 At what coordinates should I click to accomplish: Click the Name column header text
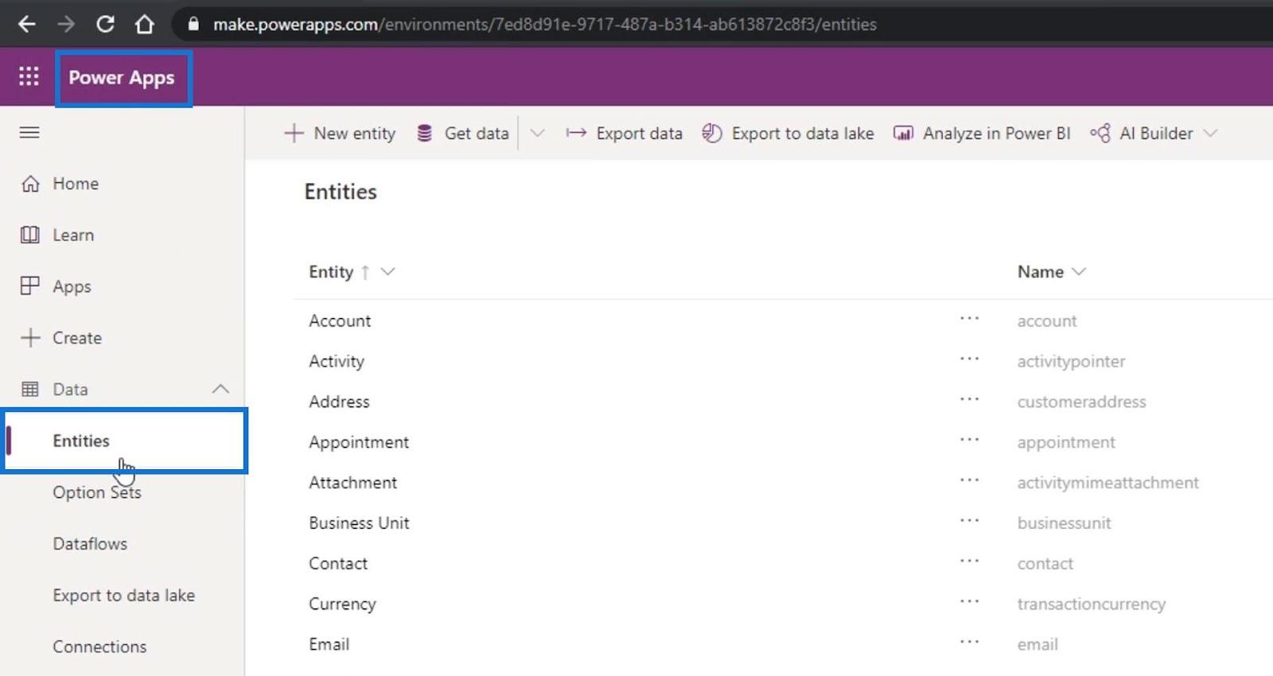1041,271
